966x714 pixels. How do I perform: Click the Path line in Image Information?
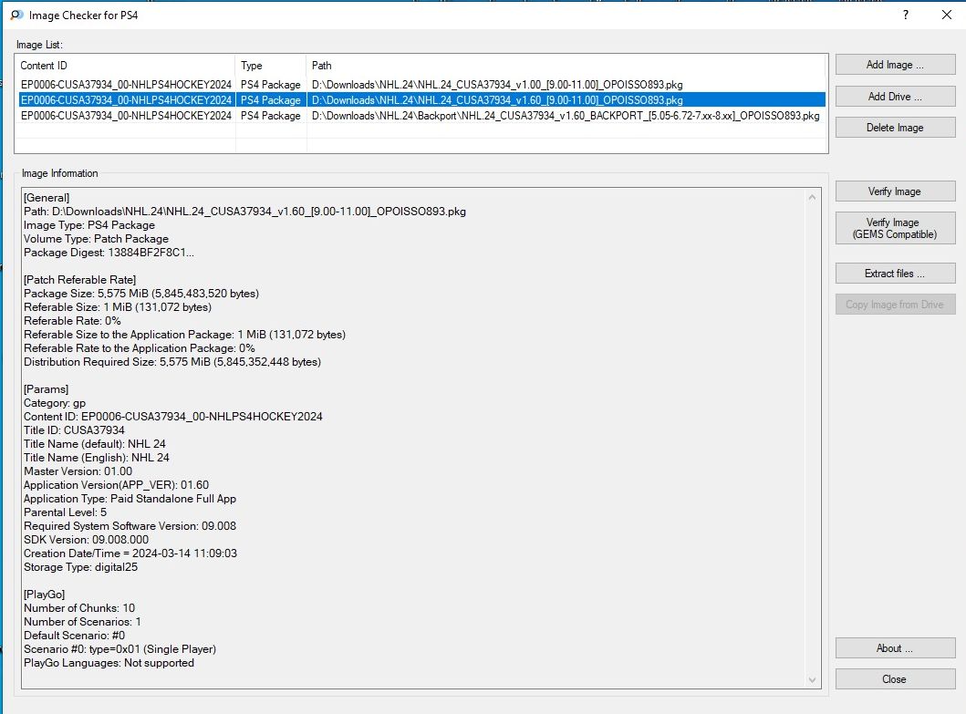coord(244,212)
